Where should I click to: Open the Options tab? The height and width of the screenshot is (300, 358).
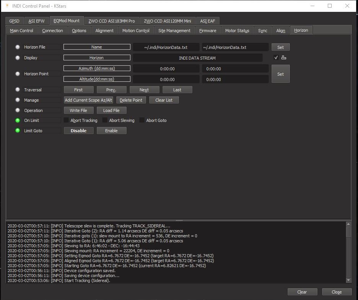pyautogui.click(x=79, y=31)
